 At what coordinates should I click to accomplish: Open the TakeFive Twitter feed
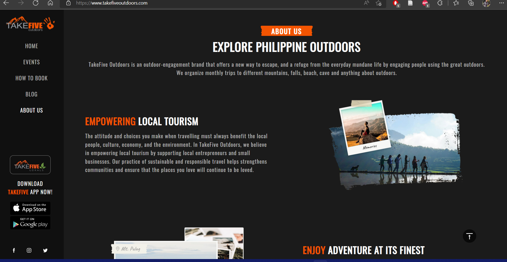(x=45, y=250)
